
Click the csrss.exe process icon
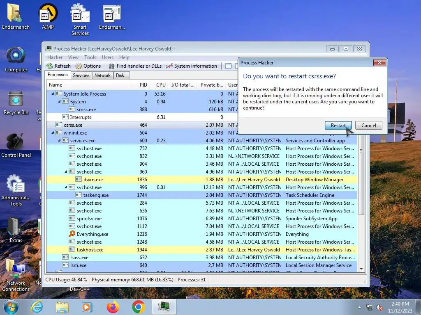[58, 125]
